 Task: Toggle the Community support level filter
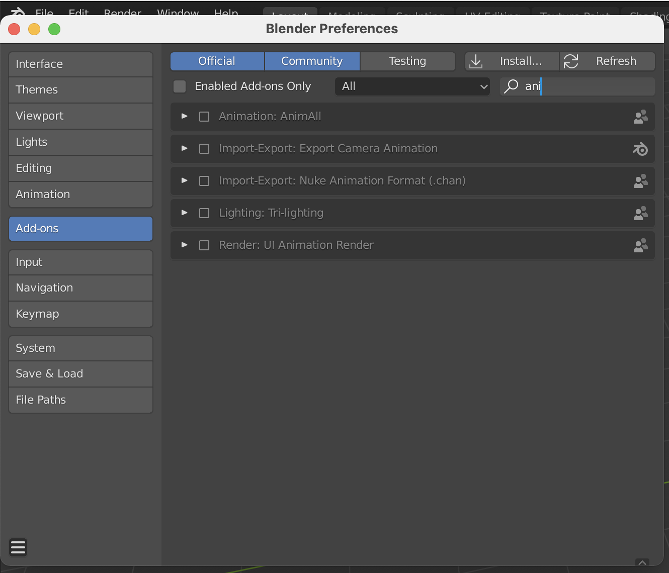click(312, 61)
